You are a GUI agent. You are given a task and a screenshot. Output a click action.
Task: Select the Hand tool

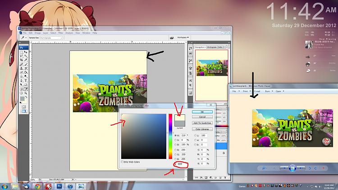(x=21, y=93)
